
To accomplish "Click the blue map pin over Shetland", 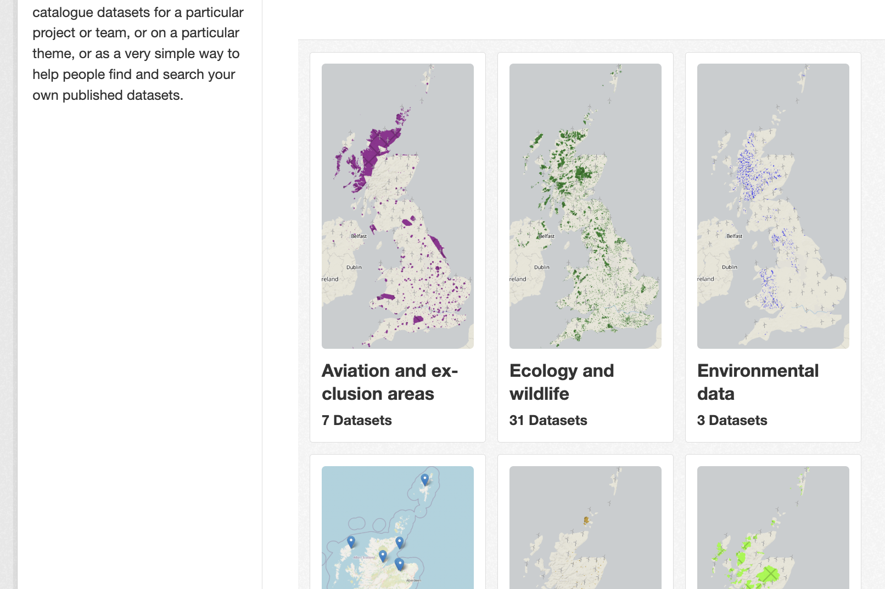I will click(424, 479).
